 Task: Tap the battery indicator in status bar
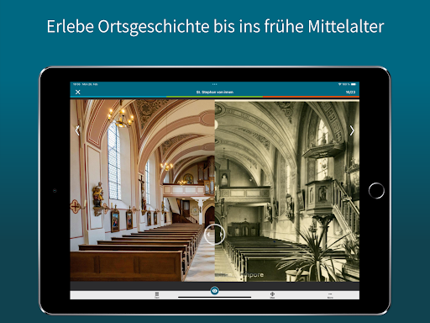pyautogui.click(x=354, y=84)
